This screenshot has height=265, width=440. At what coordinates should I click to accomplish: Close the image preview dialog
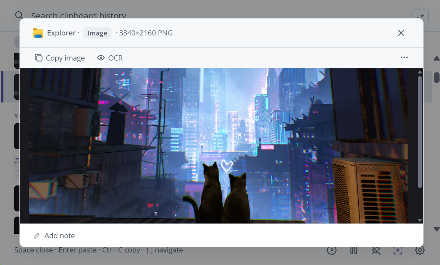401,33
